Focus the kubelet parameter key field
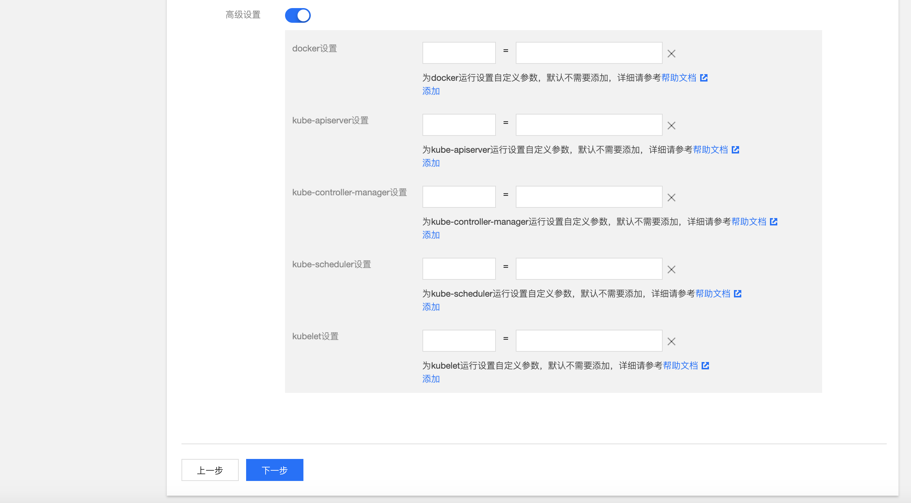This screenshot has height=503, width=911. [459, 341]
